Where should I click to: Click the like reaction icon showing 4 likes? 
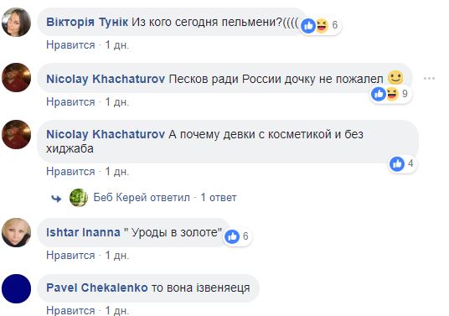[x=397, y=164]
